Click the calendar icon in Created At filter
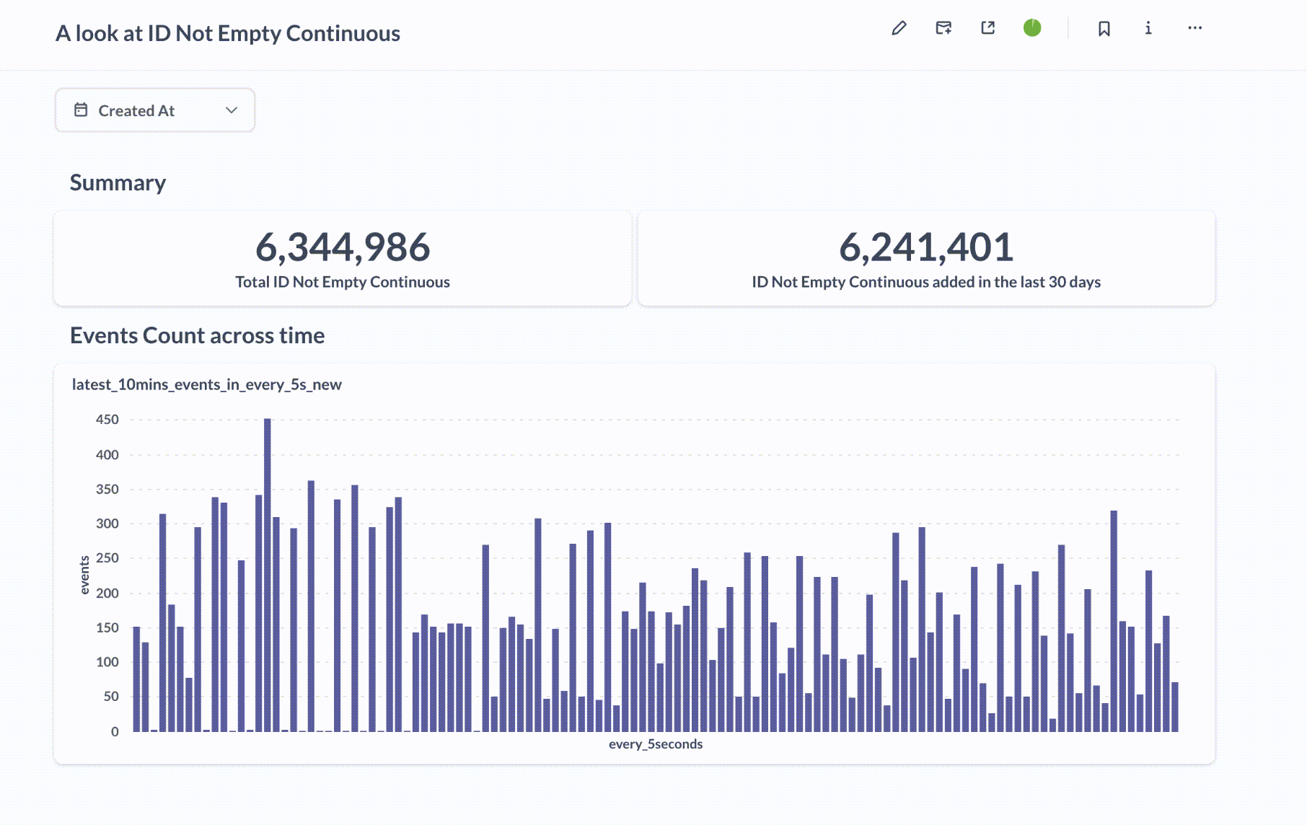Viewport: 1307px width, 825px height. (x=81, y=110)
